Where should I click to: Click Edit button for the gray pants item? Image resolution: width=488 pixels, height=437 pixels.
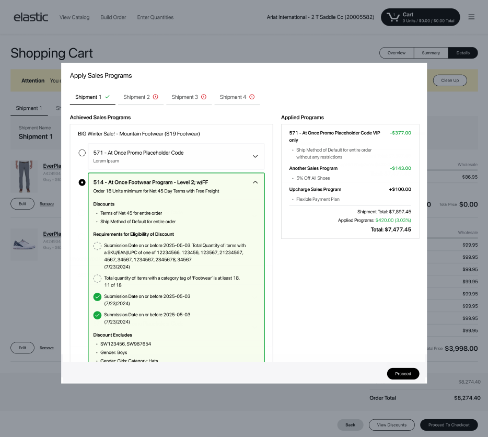[22, 204]
